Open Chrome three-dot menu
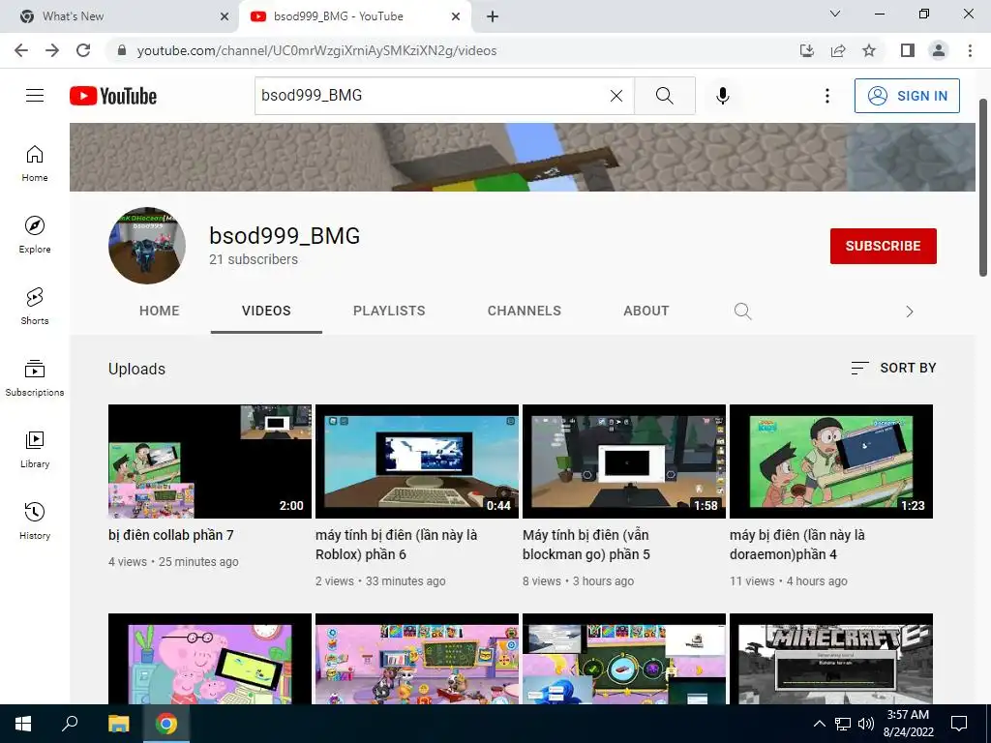 970,50
